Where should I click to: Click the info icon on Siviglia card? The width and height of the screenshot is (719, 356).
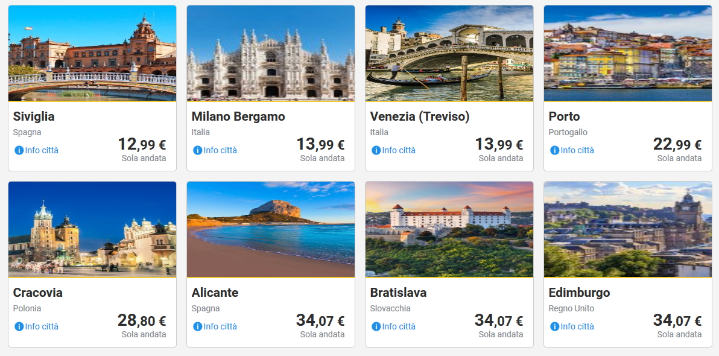(x=19, y=150)
